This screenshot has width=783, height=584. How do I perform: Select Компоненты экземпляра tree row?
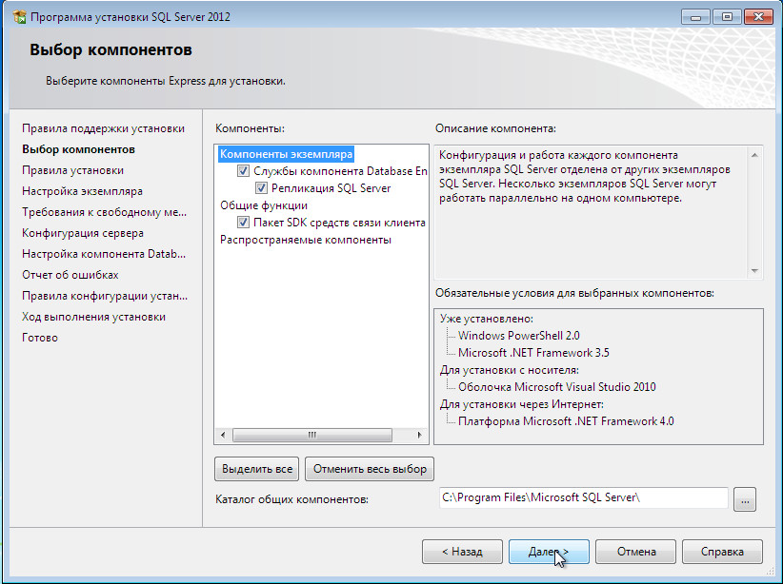click(x=286, y=154)
